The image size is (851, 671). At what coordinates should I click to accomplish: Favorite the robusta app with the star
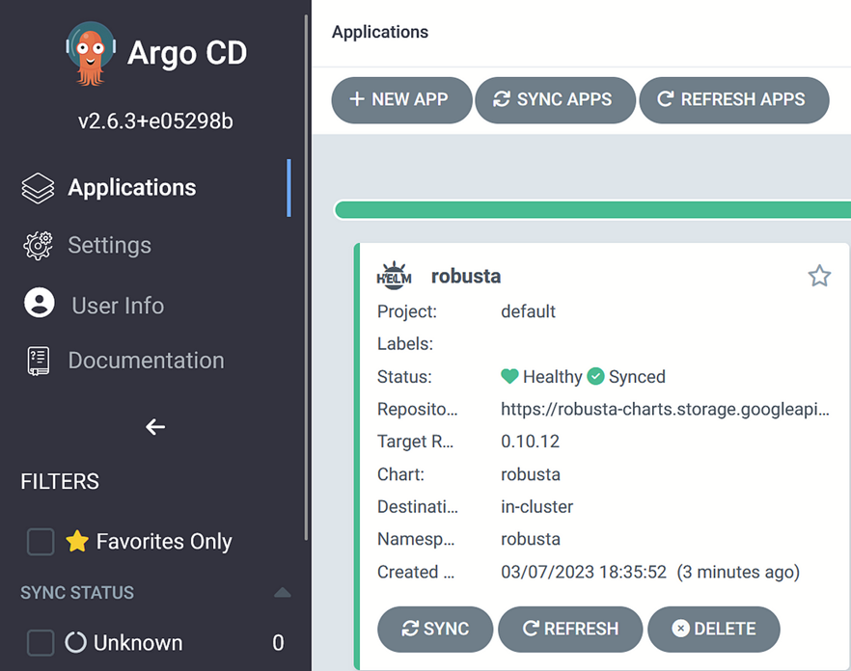819,276
